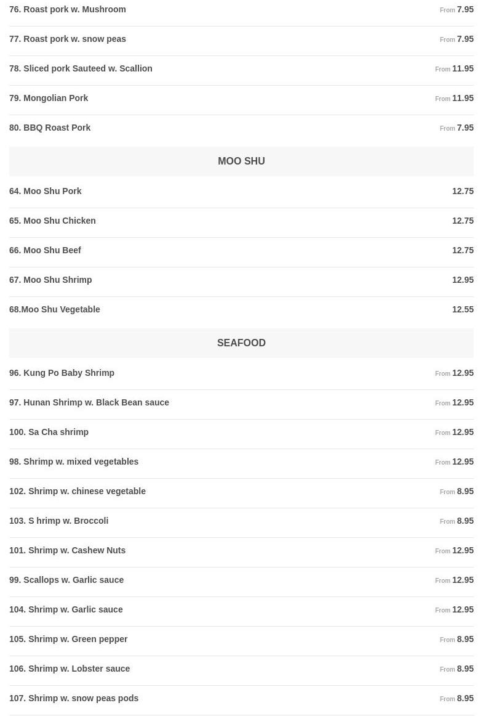Select 68. Moo Shu Vegetable
The width and height of the screenshot is (483, 716).
click(x=55, y=310)
